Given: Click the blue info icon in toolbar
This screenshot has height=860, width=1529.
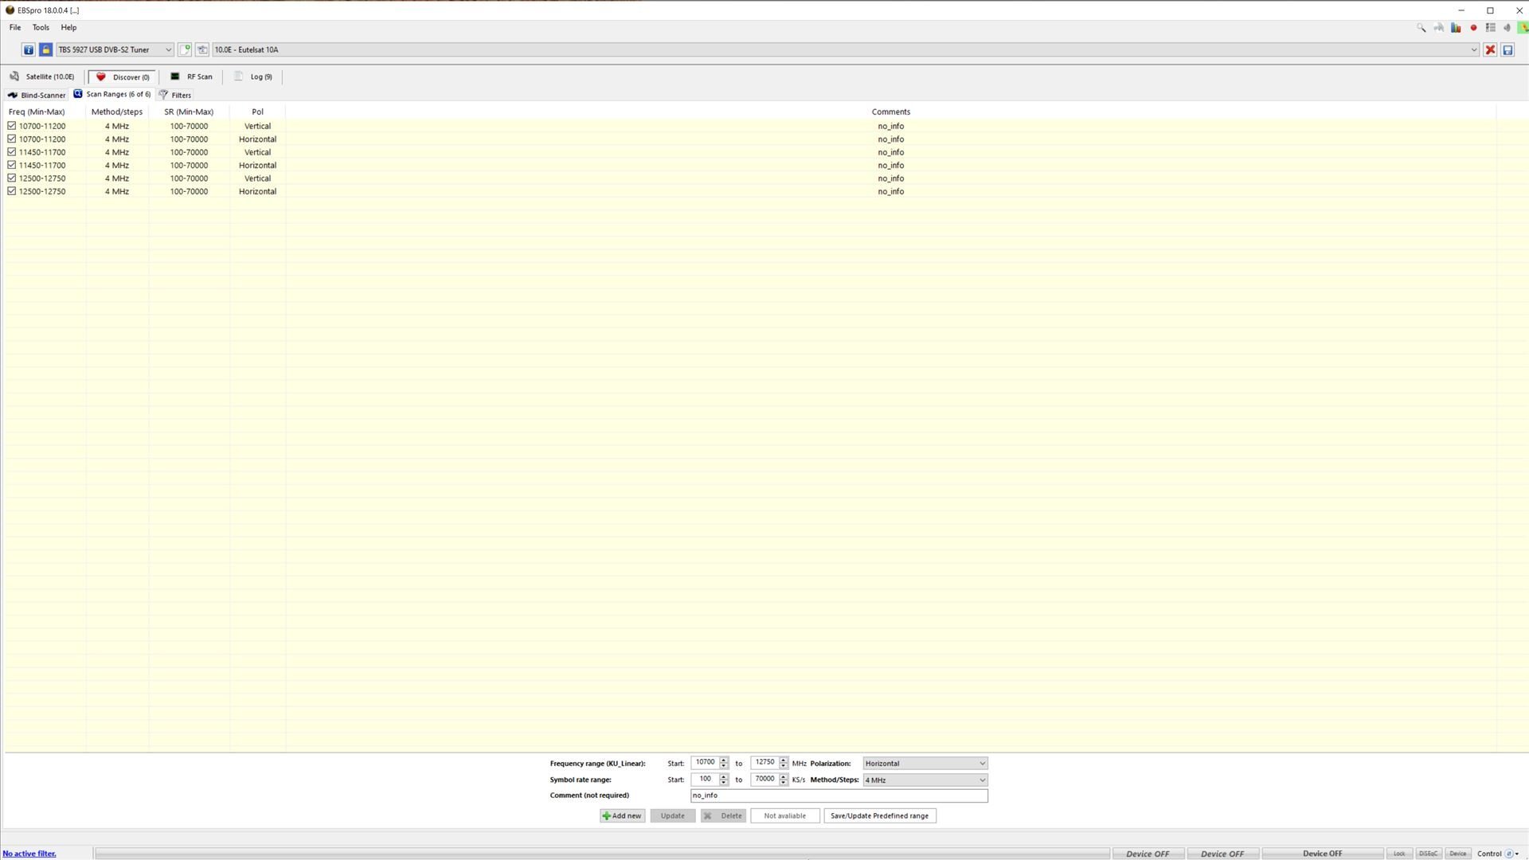Looking at the screenshot, I should [29, 49].
